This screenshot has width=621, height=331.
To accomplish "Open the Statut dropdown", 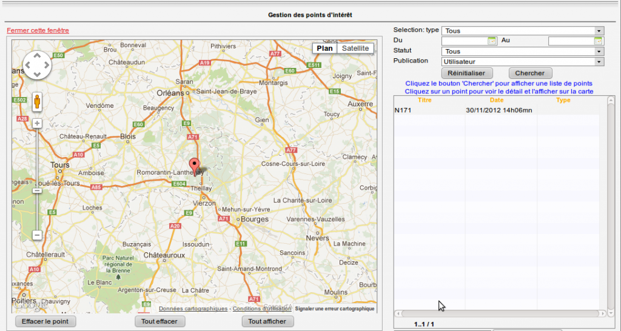I will [523, 52].
